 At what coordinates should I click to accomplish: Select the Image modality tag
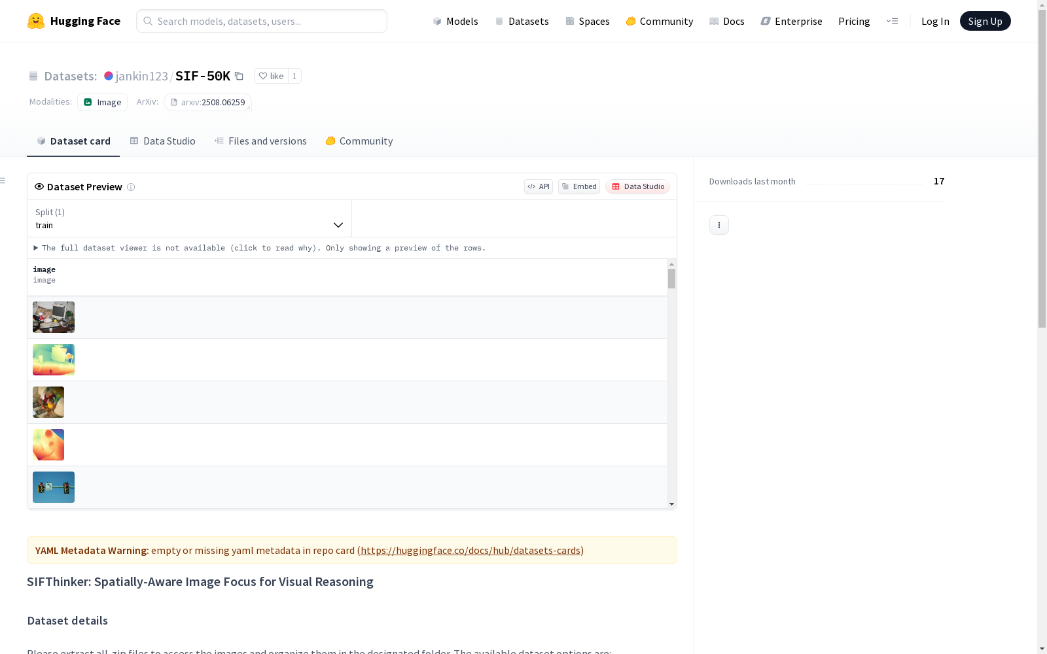coord(103,102)
